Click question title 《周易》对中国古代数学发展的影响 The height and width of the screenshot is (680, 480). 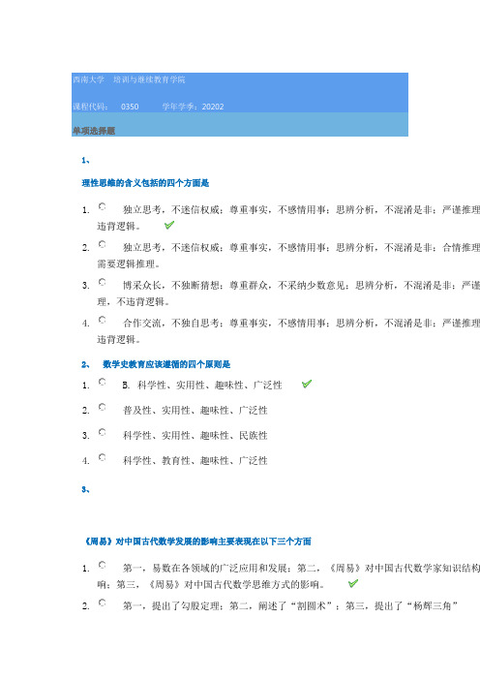point(196,541)
